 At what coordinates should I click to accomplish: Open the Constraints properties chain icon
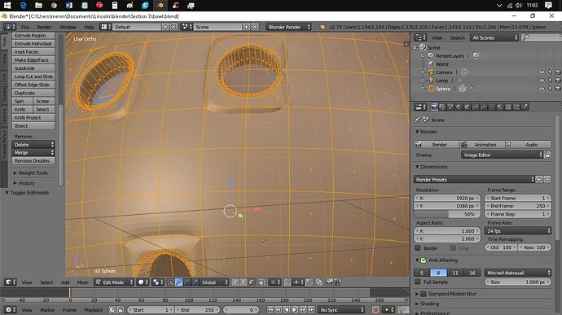tap(476, 107)
